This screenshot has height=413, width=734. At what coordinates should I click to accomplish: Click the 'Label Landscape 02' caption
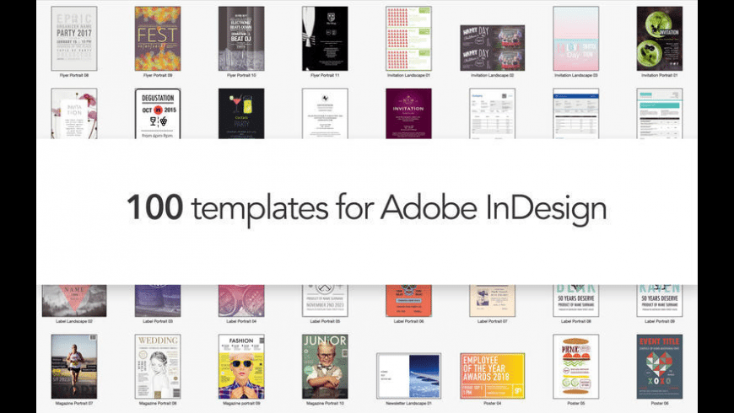click(74, 321)
